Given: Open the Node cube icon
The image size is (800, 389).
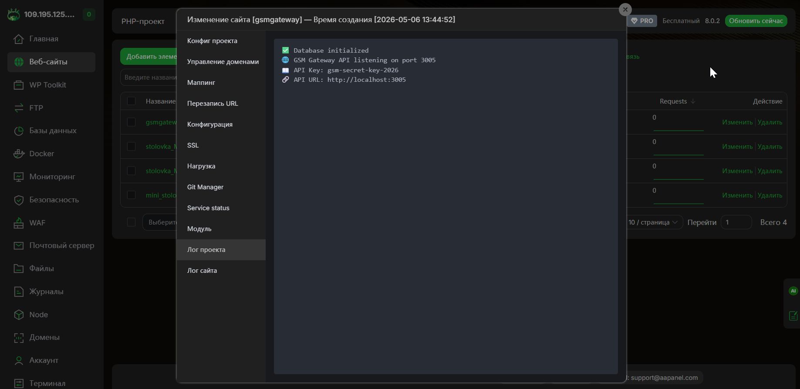Looking at the screenshot, I should pyautogui.click(x=19, y=315).
